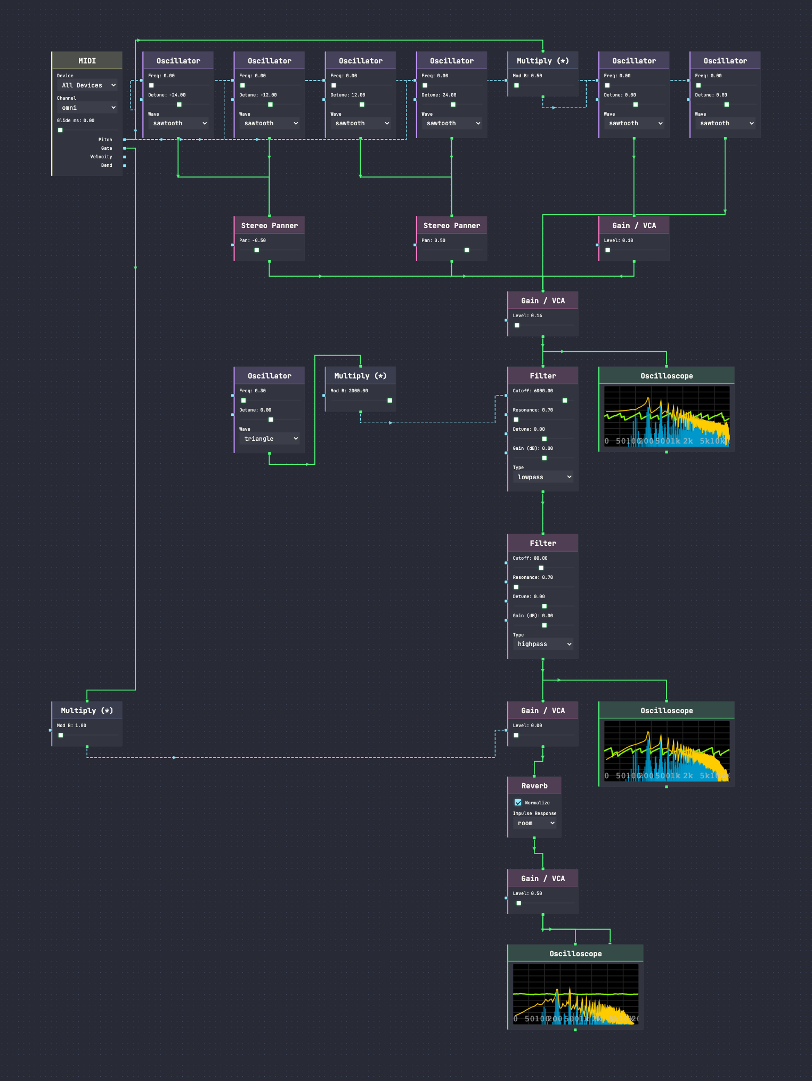This screenshot has height=1081, width=812.
Task: Select the Gain / VCA header above Level 0.50
Action: coord(543,878)
